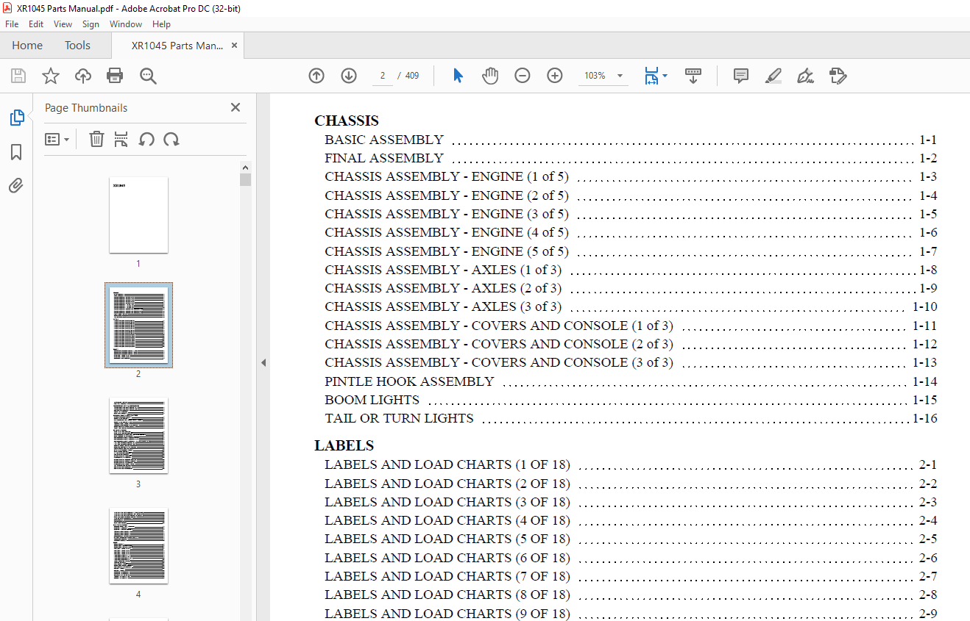Select the Highlight text pen tool

point(773,76)
